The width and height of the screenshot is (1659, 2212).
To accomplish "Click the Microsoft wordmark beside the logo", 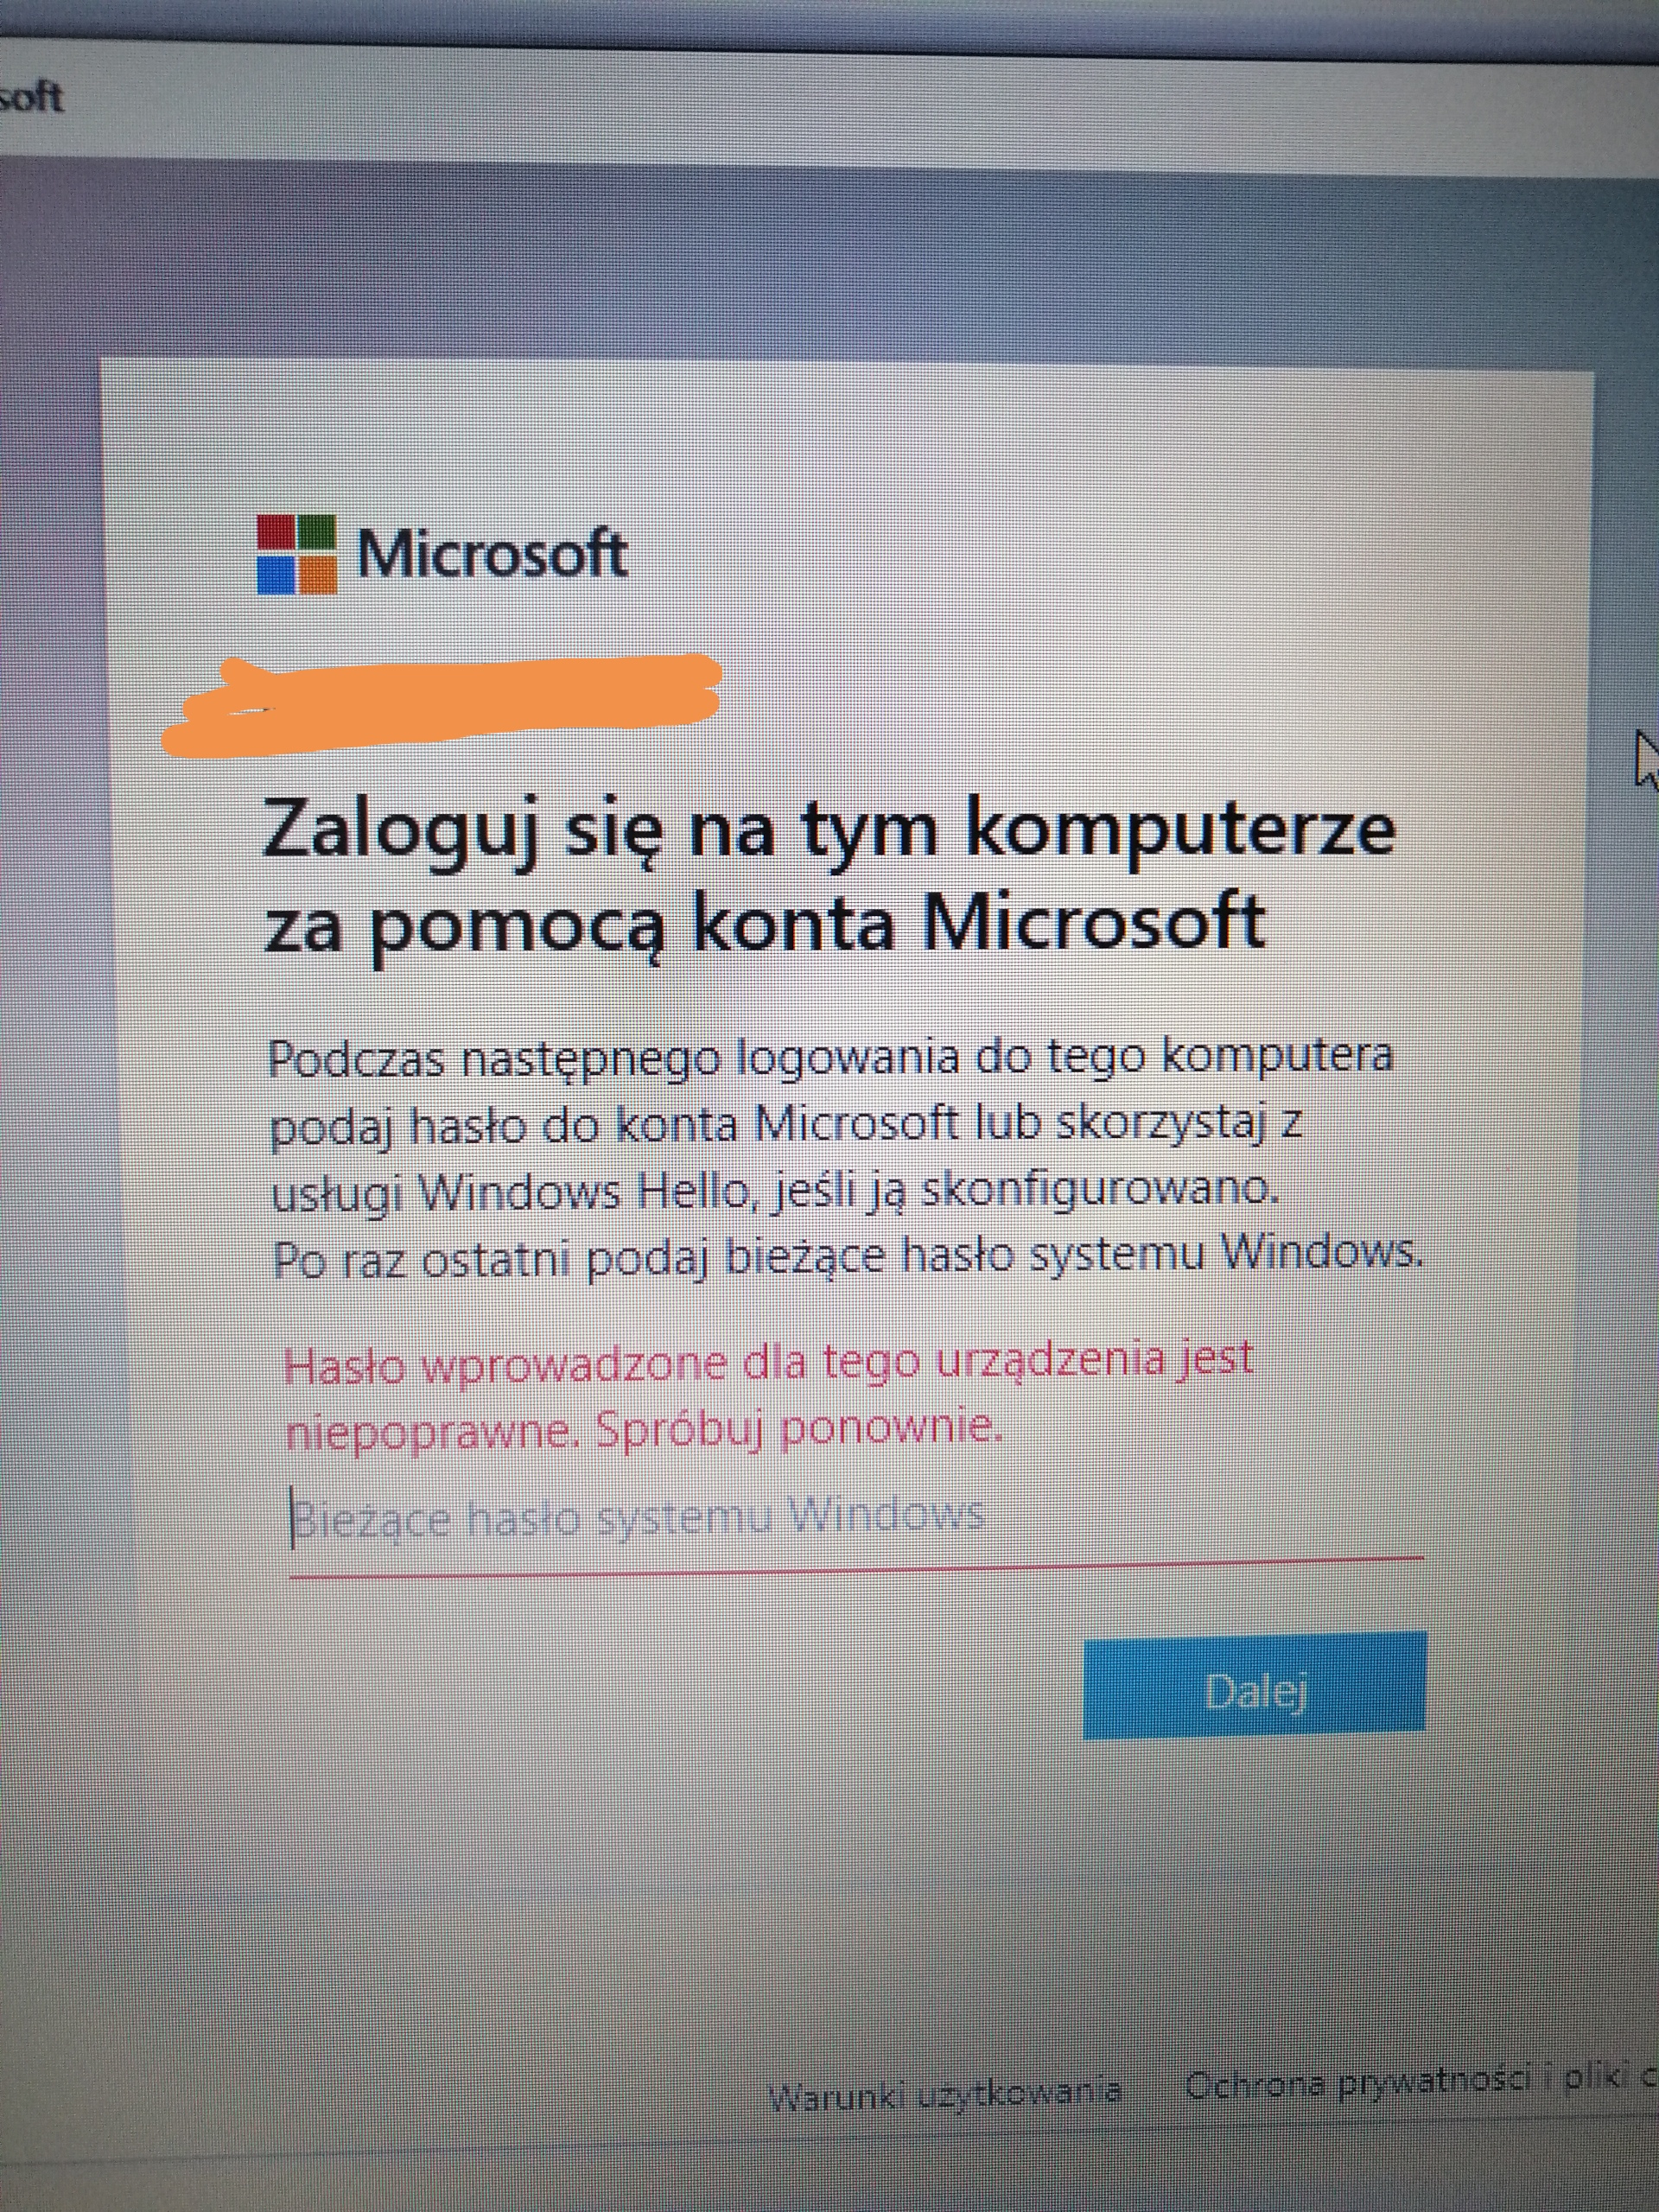I will click(492, 553).
